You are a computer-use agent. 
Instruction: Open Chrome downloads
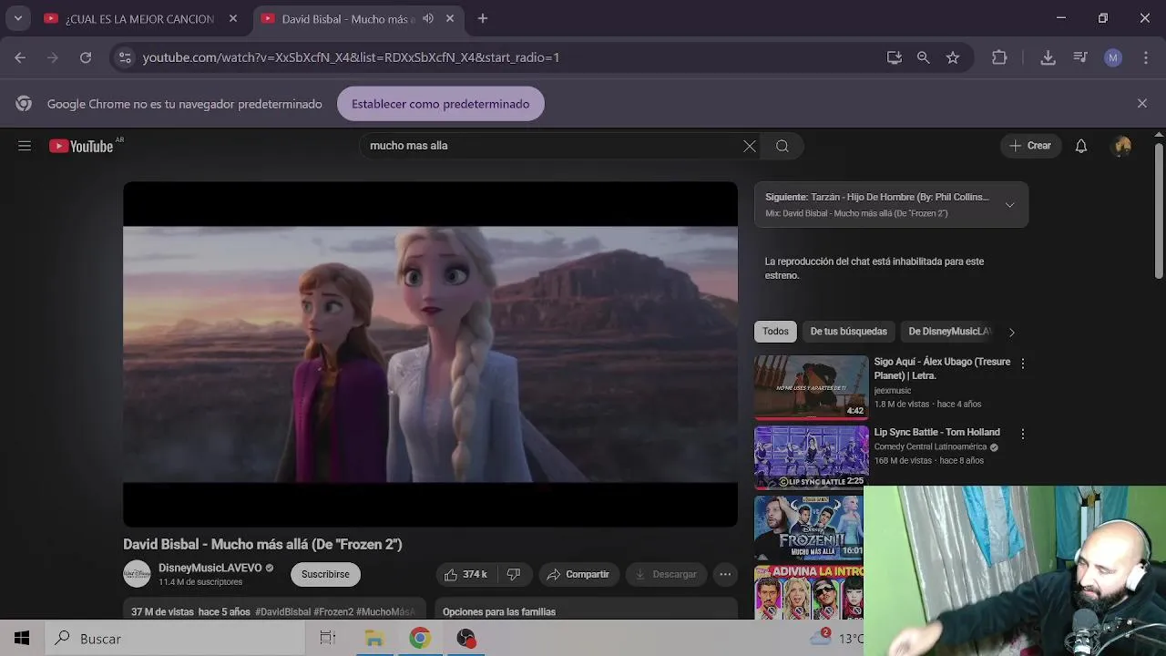tap(1048, 57)
